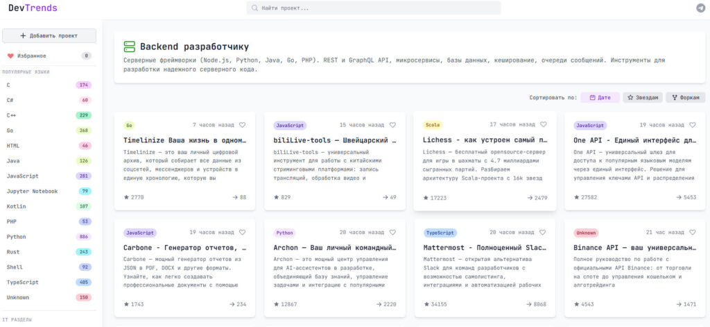The height and width of the screenshot is (327, 710).
Task: Toggle heart on the Lichess card
Action: tap(543, 125)
